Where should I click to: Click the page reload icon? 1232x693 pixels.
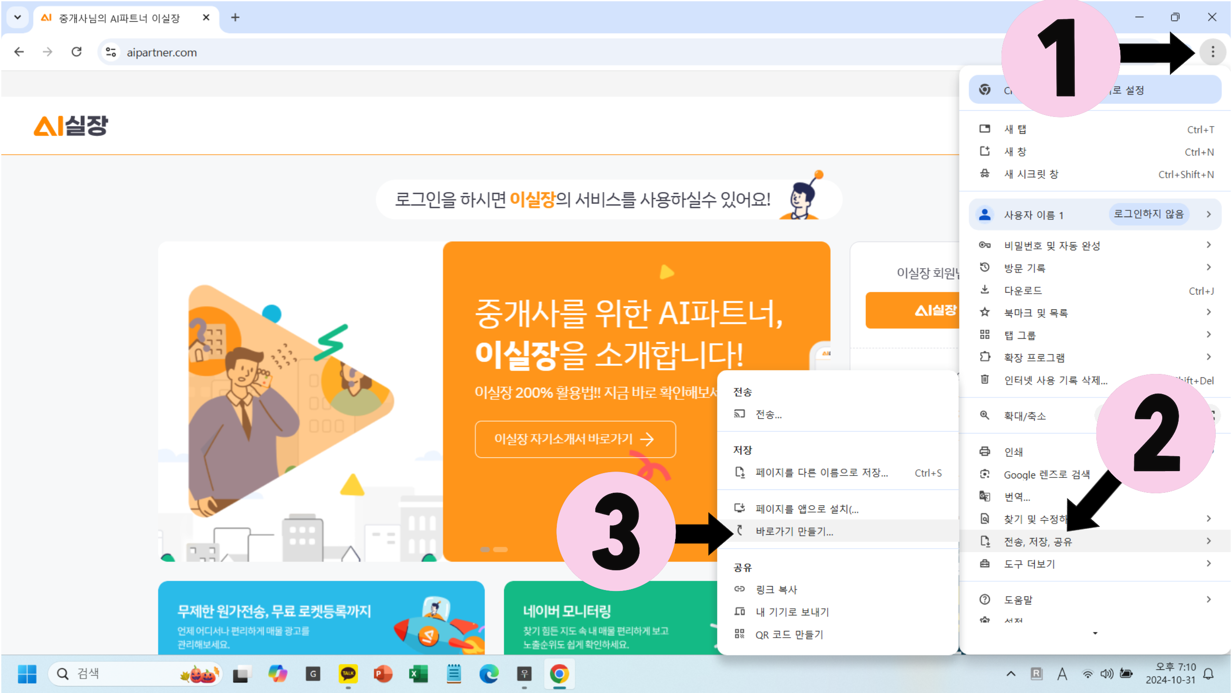point(77,51)
